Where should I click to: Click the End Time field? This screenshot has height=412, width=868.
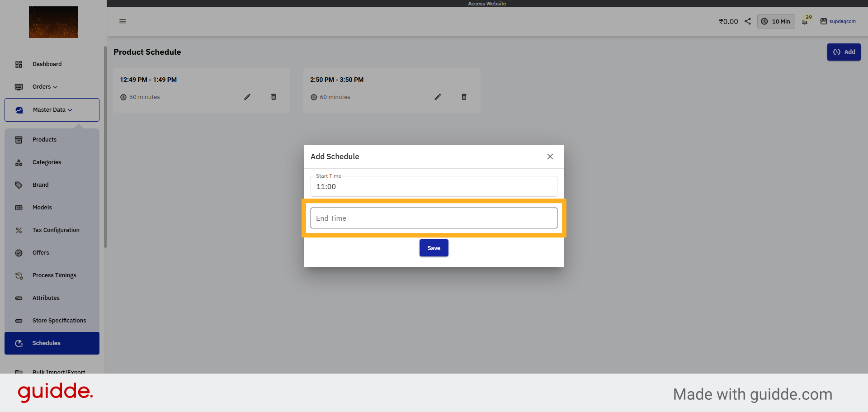(x=434, y=218)
